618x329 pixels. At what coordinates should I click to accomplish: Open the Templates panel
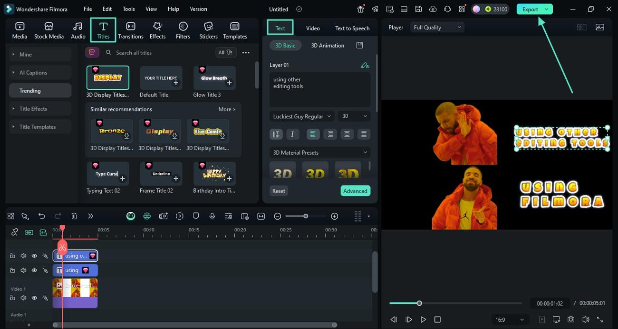point(235,30)
